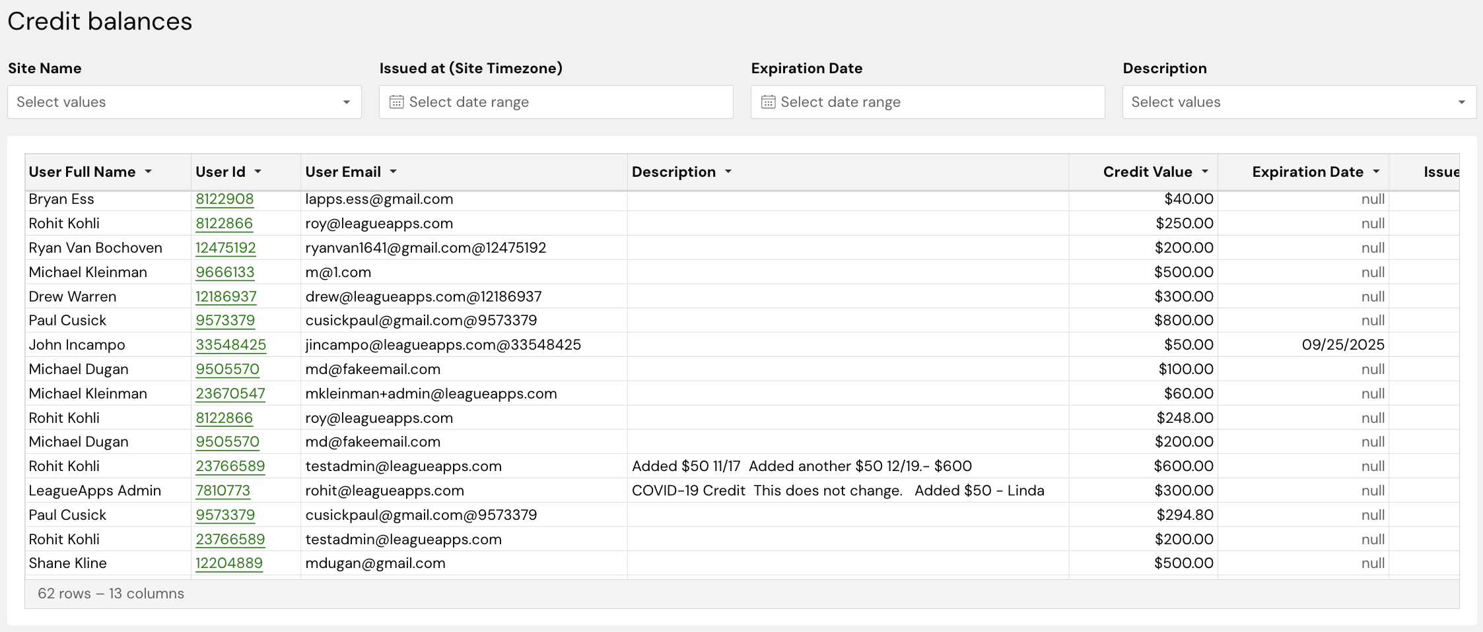The image size is (1483, 632).
Task: Follow user ID link 9666133
Action: 225,272
